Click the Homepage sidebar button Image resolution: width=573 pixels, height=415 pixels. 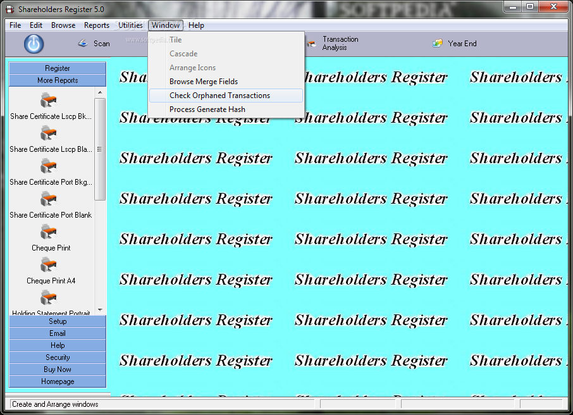[58, 381]
